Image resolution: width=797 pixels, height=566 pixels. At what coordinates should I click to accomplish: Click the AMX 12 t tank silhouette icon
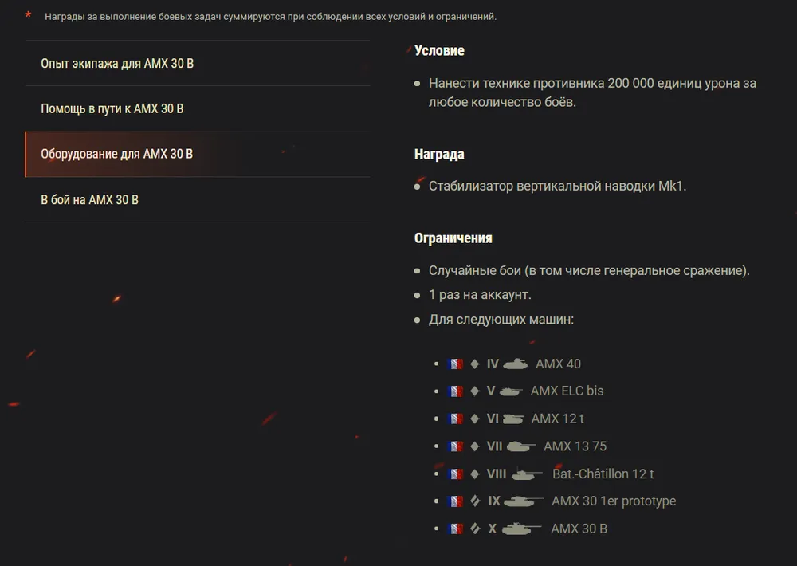[x=513, y=419]
